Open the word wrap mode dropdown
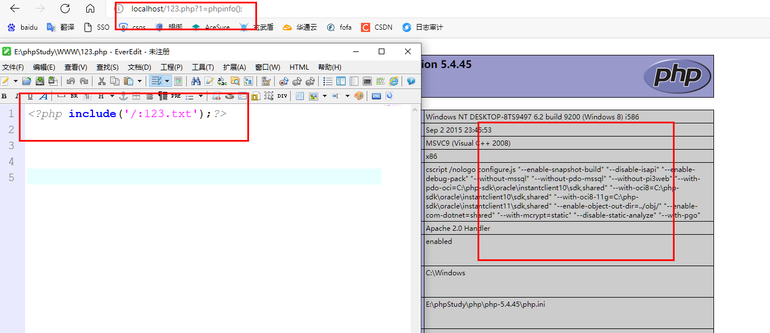This screenshot has height=333, width=770. (167, 81)
